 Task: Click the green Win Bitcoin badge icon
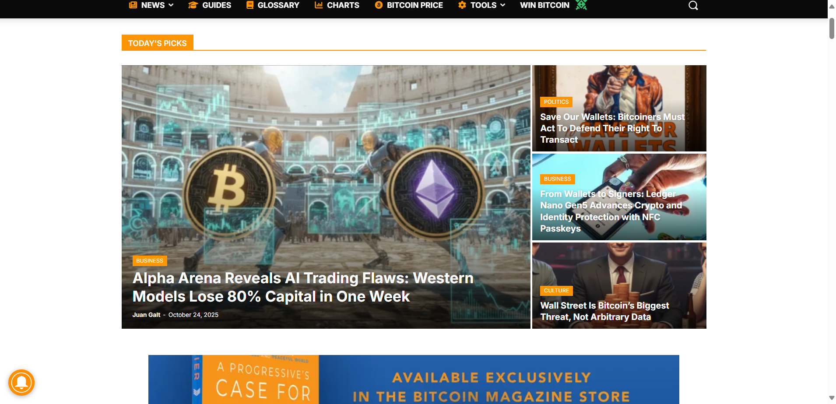pyautogui.click(x=581, y=5)
